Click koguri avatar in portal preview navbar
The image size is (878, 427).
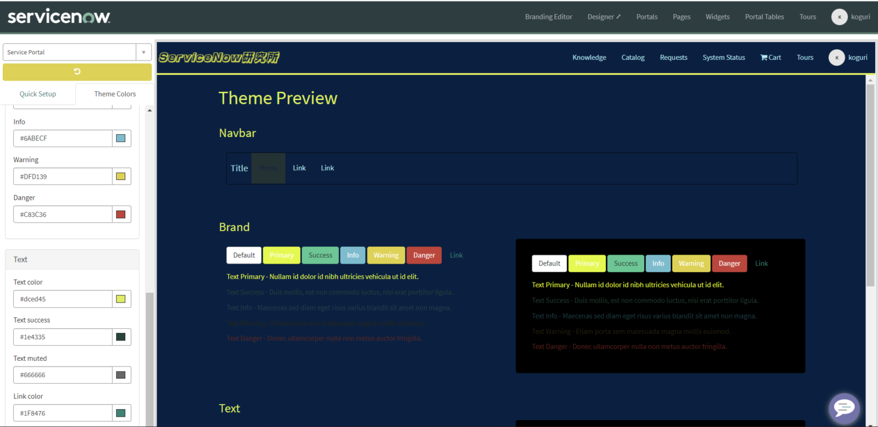[x=836, y=57]
